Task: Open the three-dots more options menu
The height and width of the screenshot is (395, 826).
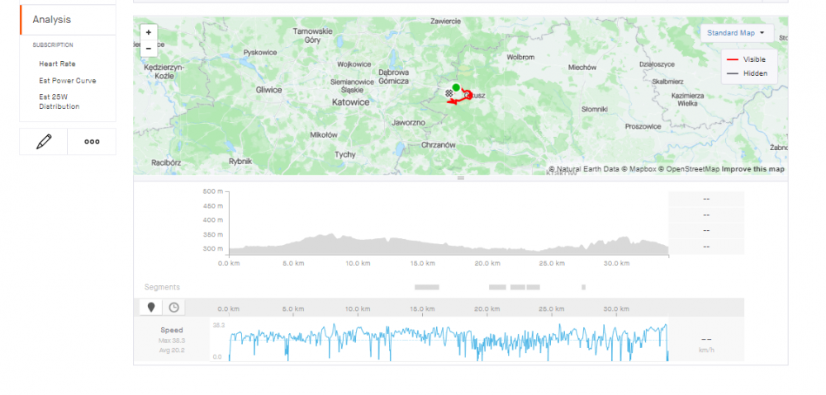Action: pyautogui.click(x=92, y=142)
